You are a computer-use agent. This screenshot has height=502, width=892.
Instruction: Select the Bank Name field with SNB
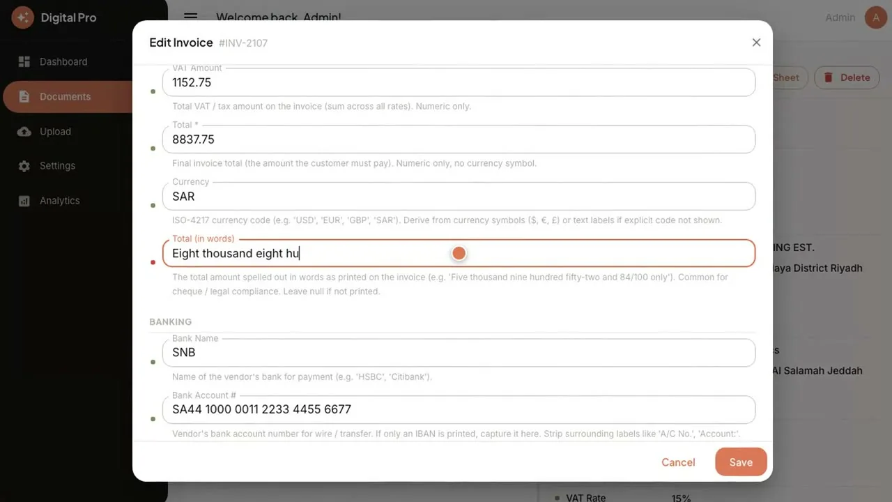click(x=459, y=353)
